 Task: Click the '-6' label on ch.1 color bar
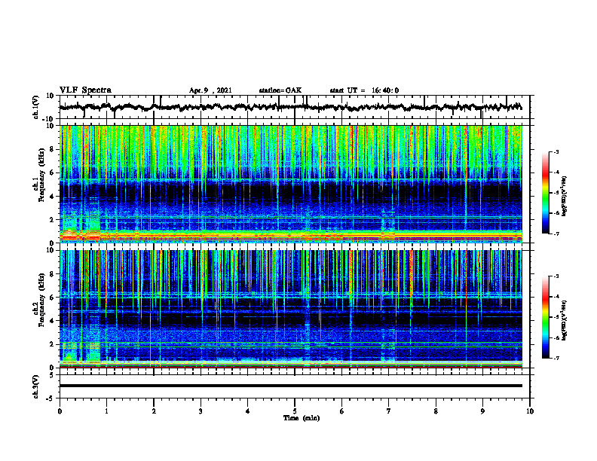(x=556, y=213)
